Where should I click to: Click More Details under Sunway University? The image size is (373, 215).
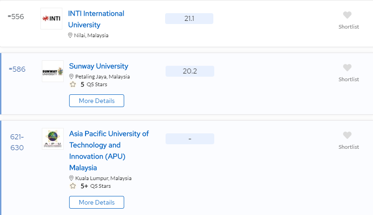[x=96, y=101]
